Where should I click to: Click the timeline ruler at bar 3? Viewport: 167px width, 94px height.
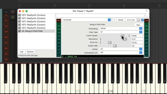click(90, 5)
